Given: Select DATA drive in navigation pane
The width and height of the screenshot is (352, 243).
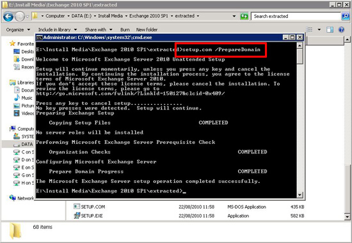Looking at the screenshot, I should point(23,145).
